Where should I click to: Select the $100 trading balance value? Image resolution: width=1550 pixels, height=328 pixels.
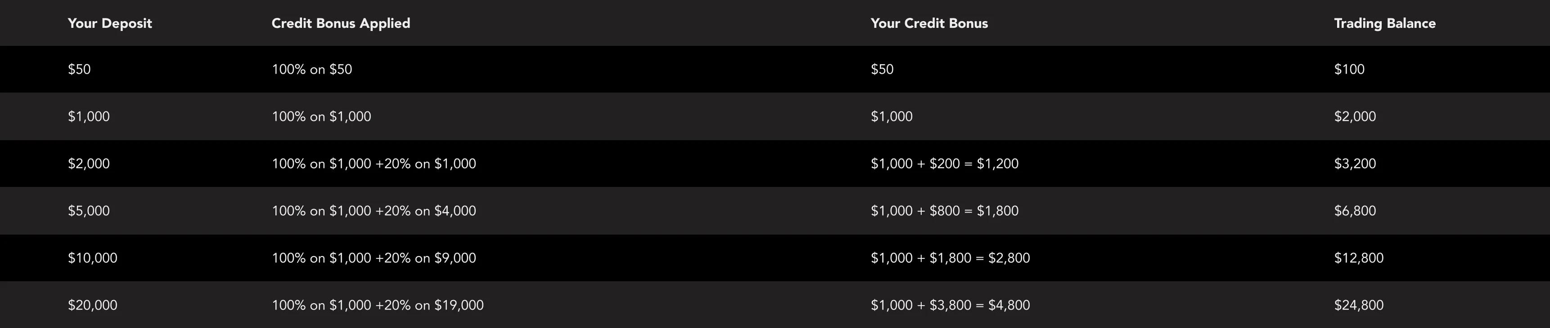click(x=1349, y=69)
